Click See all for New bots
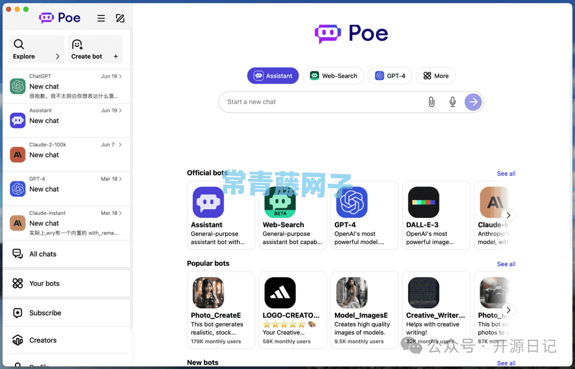This screenshot has width=575, height=369. [506, 363]
